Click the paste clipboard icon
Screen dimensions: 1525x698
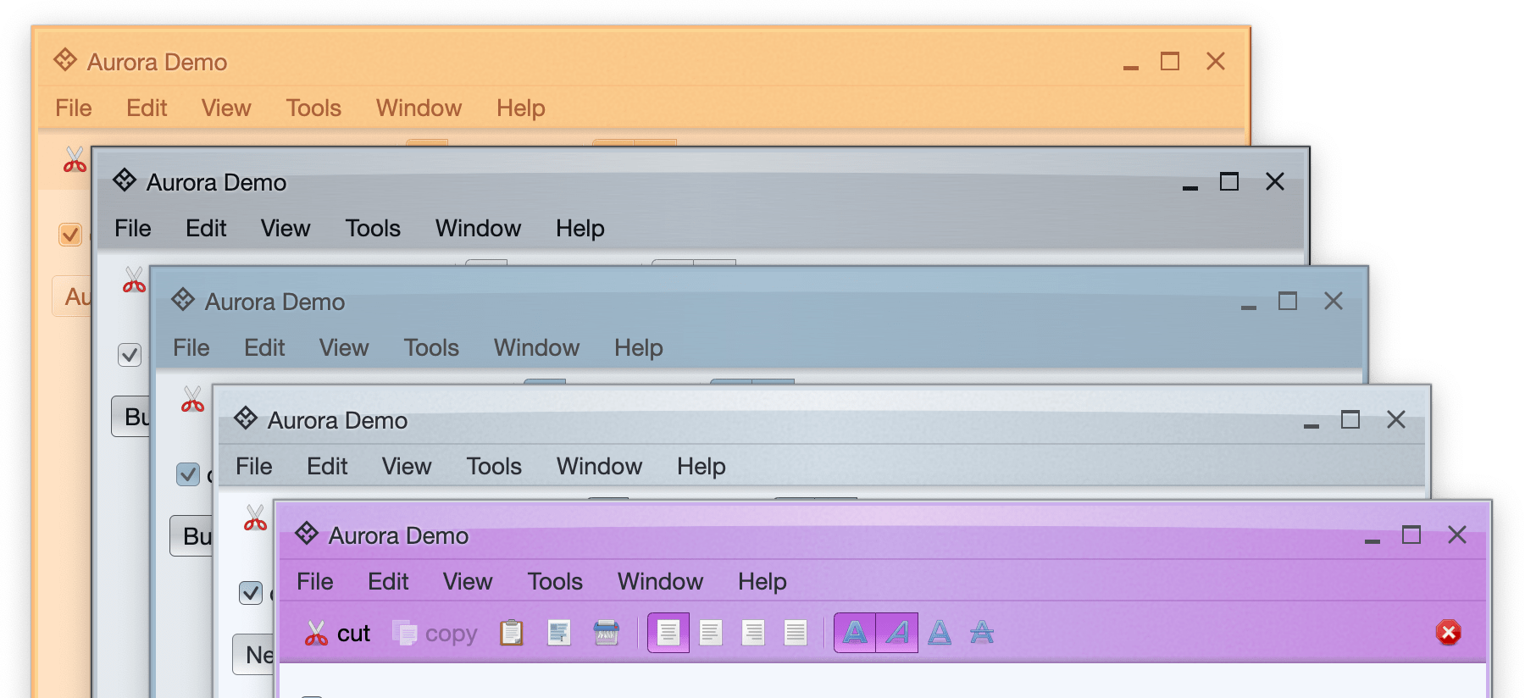(x=512, y=633)
